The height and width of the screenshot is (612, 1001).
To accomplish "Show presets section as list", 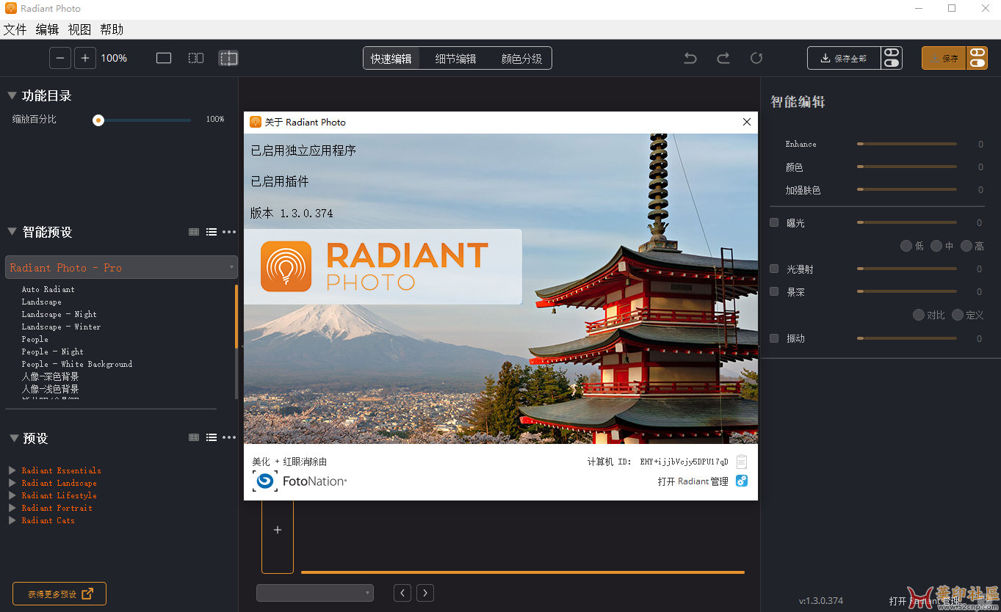I will click(212, 437).
